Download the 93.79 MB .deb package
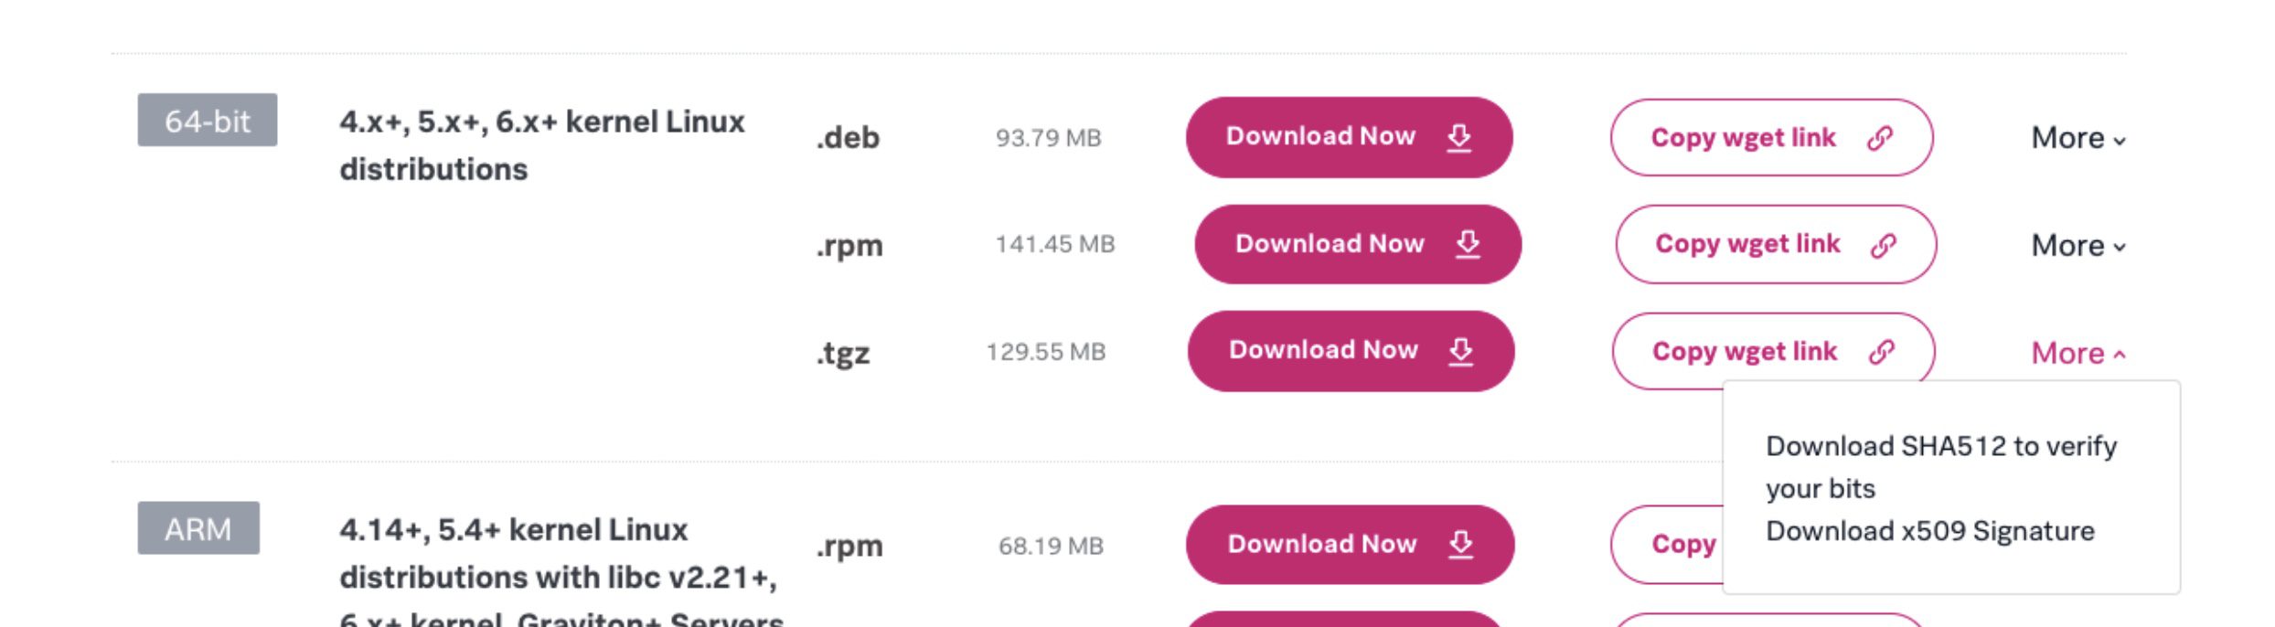 (1350, 138)
